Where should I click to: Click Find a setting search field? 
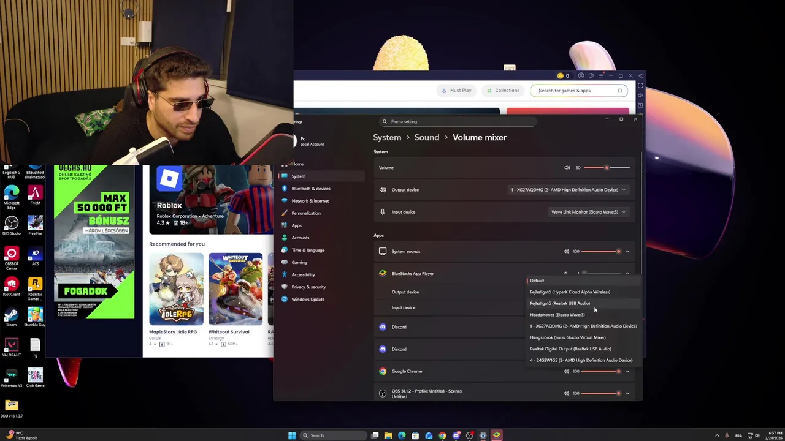click(x=458, y=121)
